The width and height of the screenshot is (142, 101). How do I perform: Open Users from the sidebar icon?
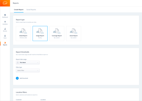(5, 36)
